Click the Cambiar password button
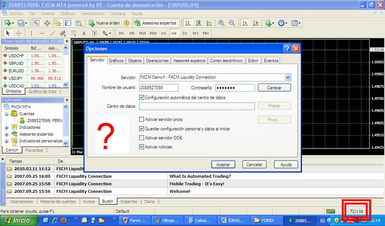385x226 pixels. 274,88
